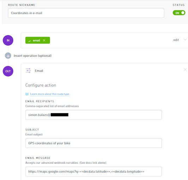Click the purple IN circle icon
188x180 pixels.
click(x=8, y=40)
